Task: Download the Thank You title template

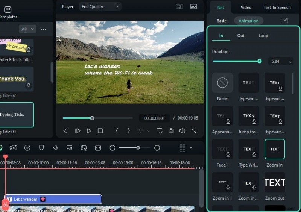Action: pos(29,85)
